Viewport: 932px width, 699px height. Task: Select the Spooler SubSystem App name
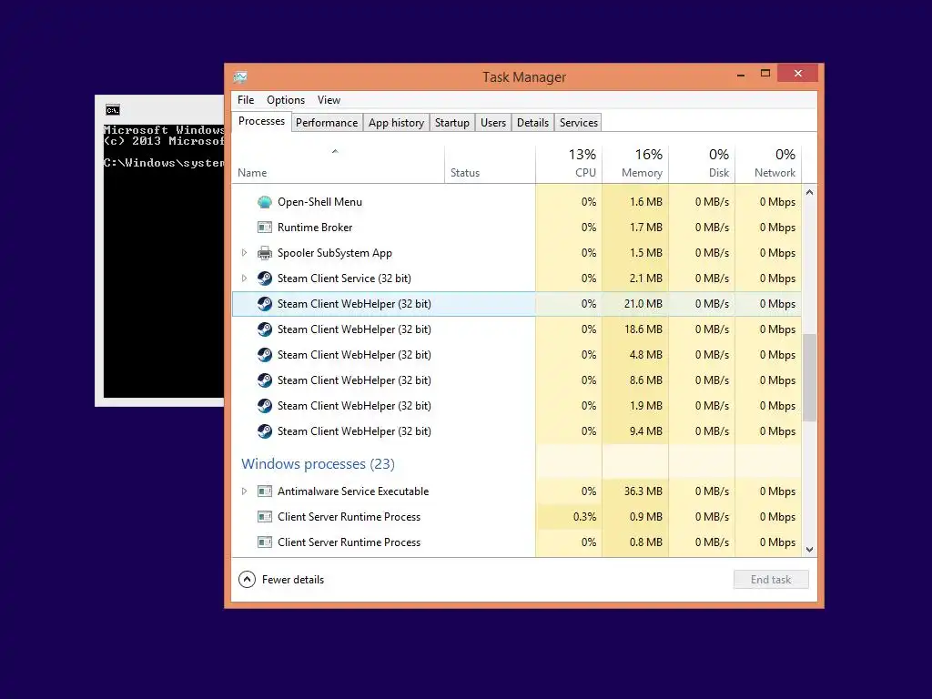335,253
